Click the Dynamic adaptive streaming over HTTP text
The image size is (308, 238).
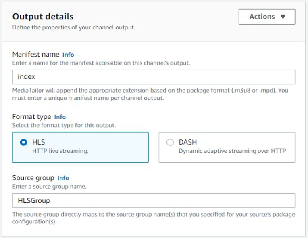pos(232,151)
